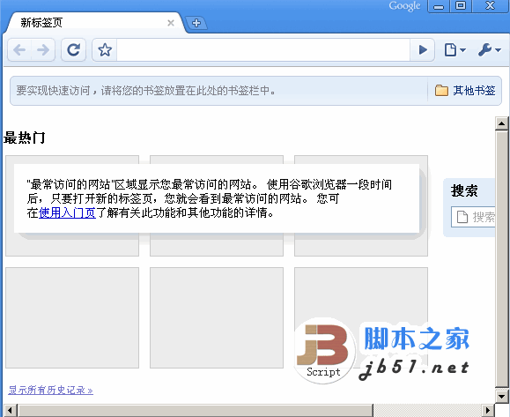Viewport: 510px width, 417px height.
Task: Click the Go arrow next to the address bar
Action: pyautogui.click(x=422, y=49)
